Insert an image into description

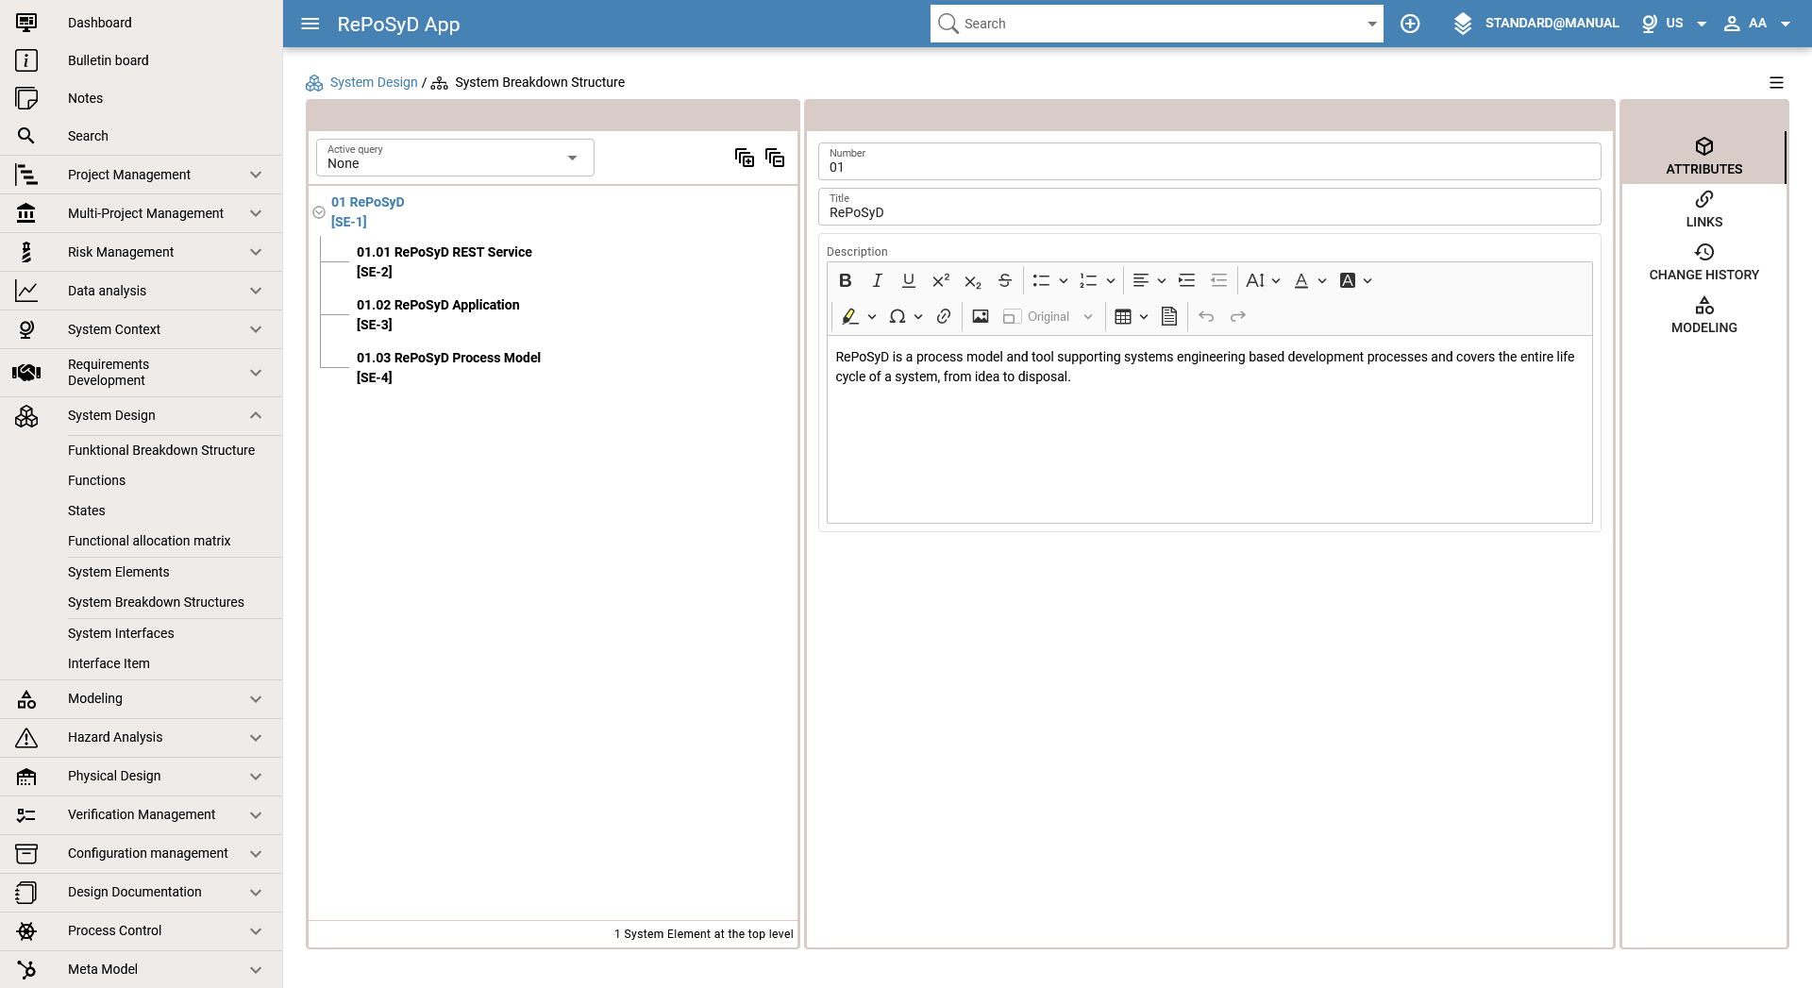coord(981,316)
